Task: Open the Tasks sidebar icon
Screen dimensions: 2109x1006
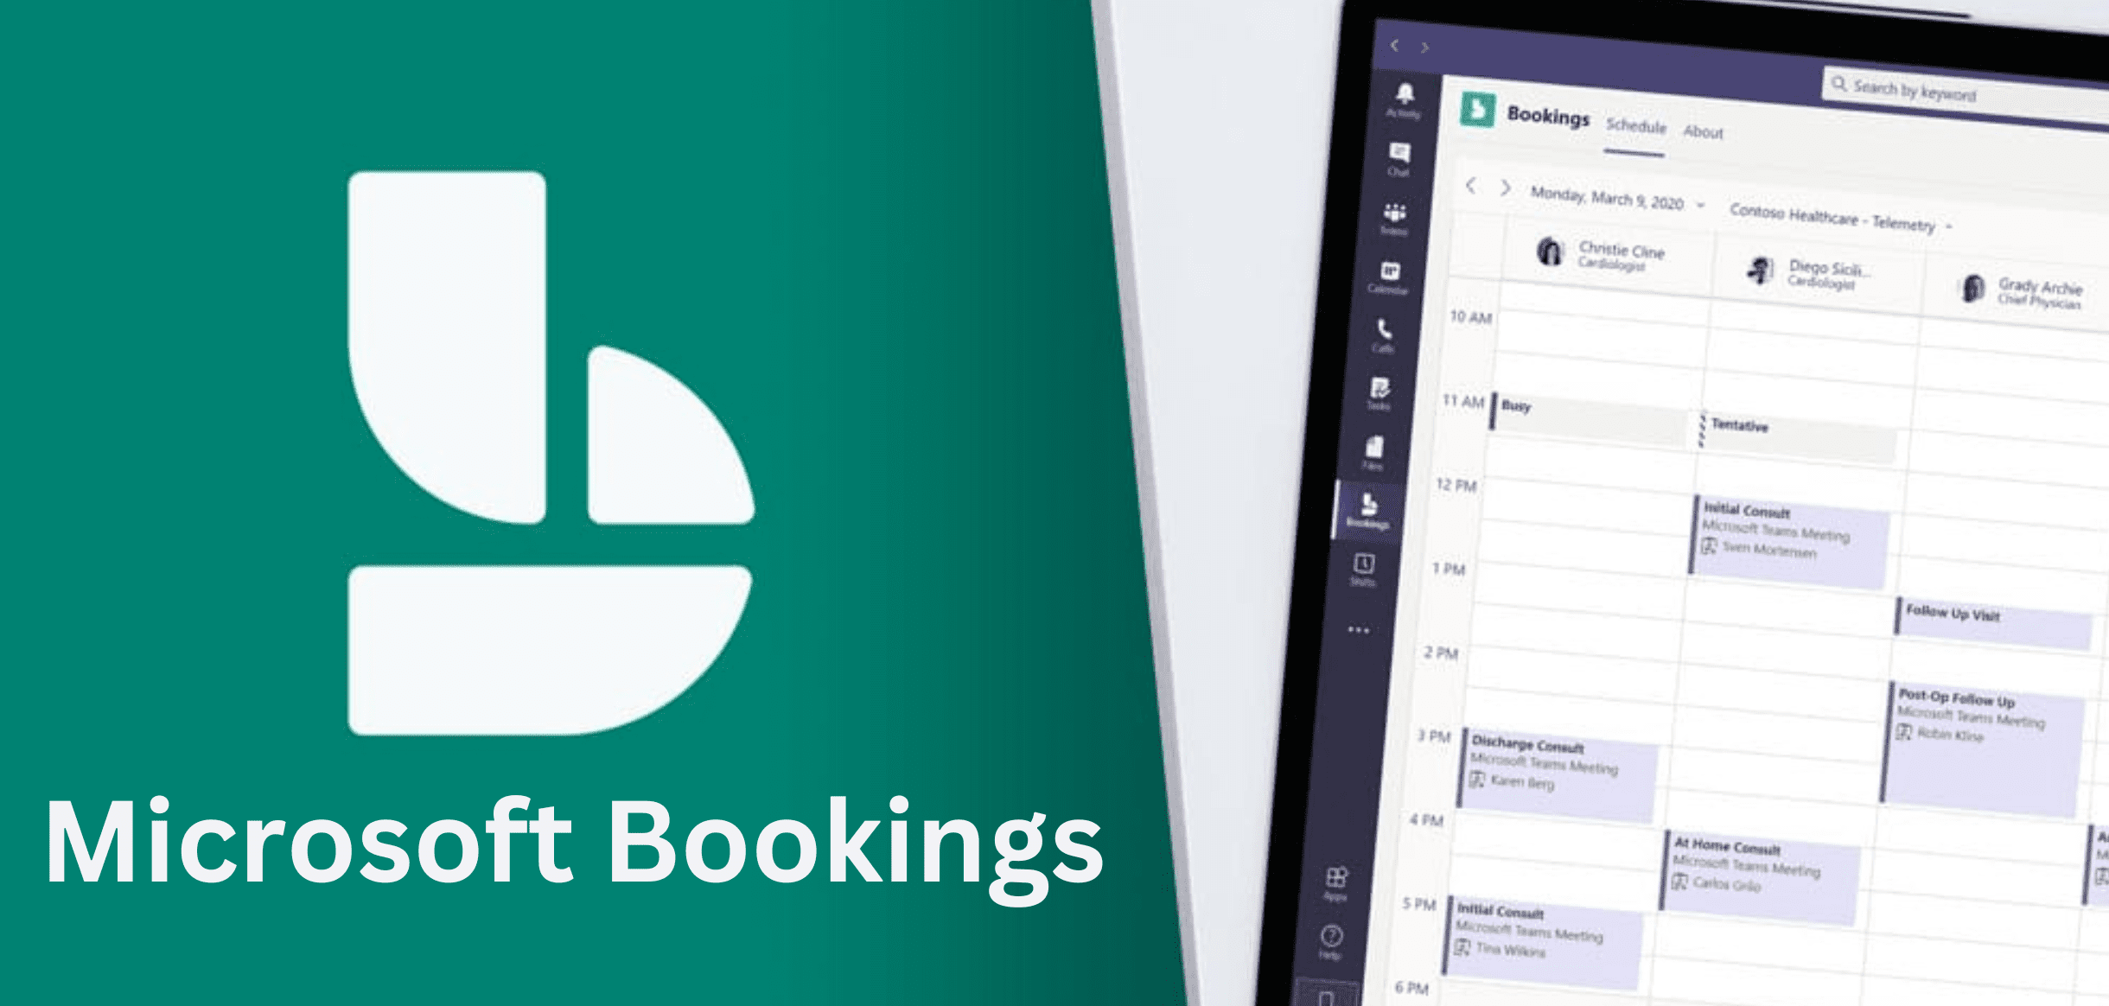Action: coord(1379,392)
